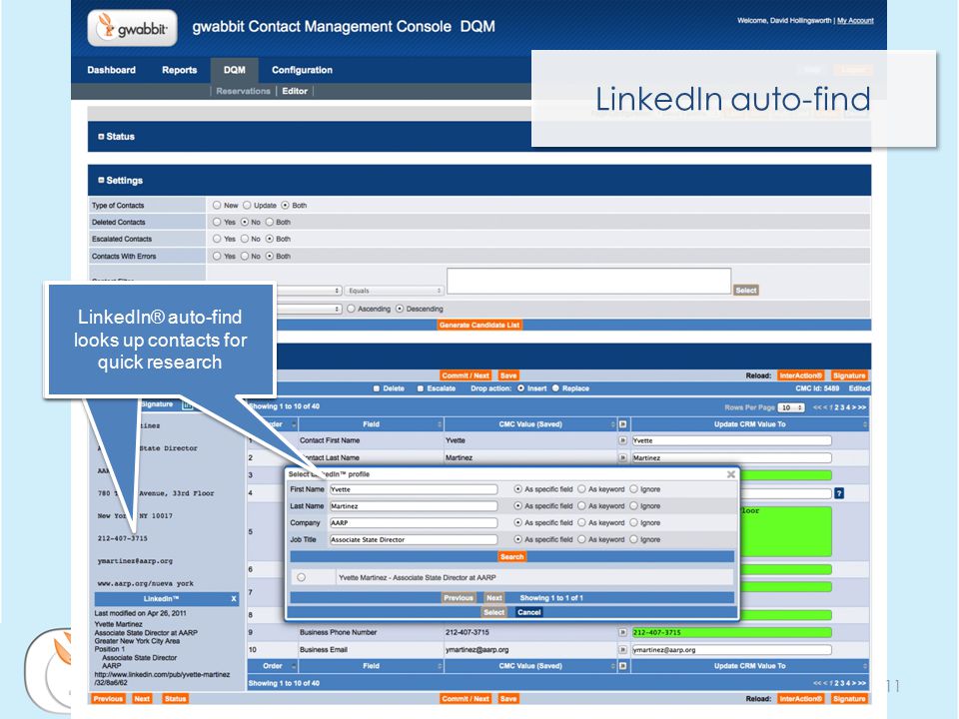Click Generate Candidate List
Screen dimensions: 959x719
[x=479, y=325]
